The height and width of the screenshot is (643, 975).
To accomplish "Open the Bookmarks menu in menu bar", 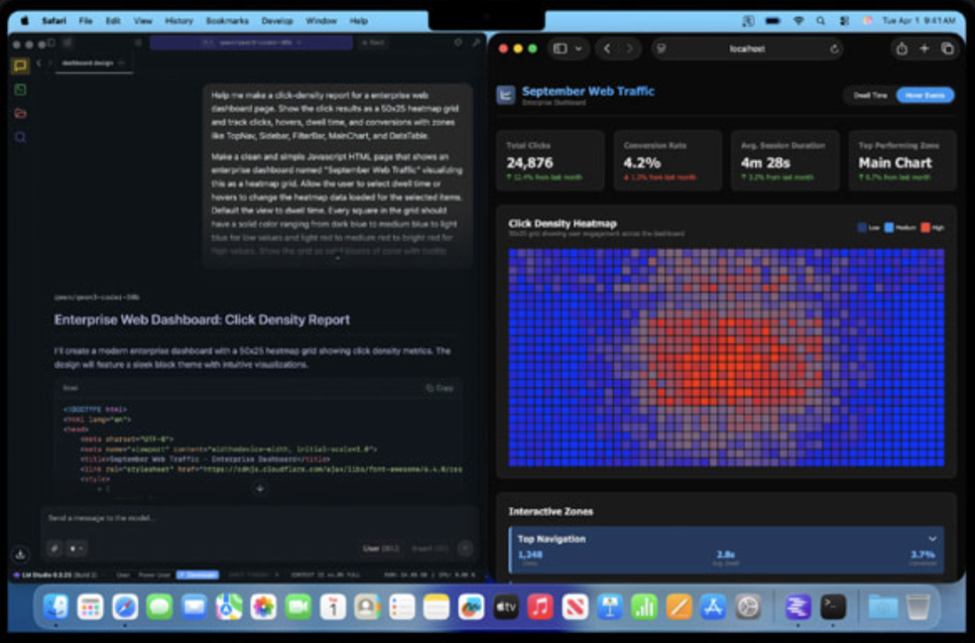I will [227, 20].
